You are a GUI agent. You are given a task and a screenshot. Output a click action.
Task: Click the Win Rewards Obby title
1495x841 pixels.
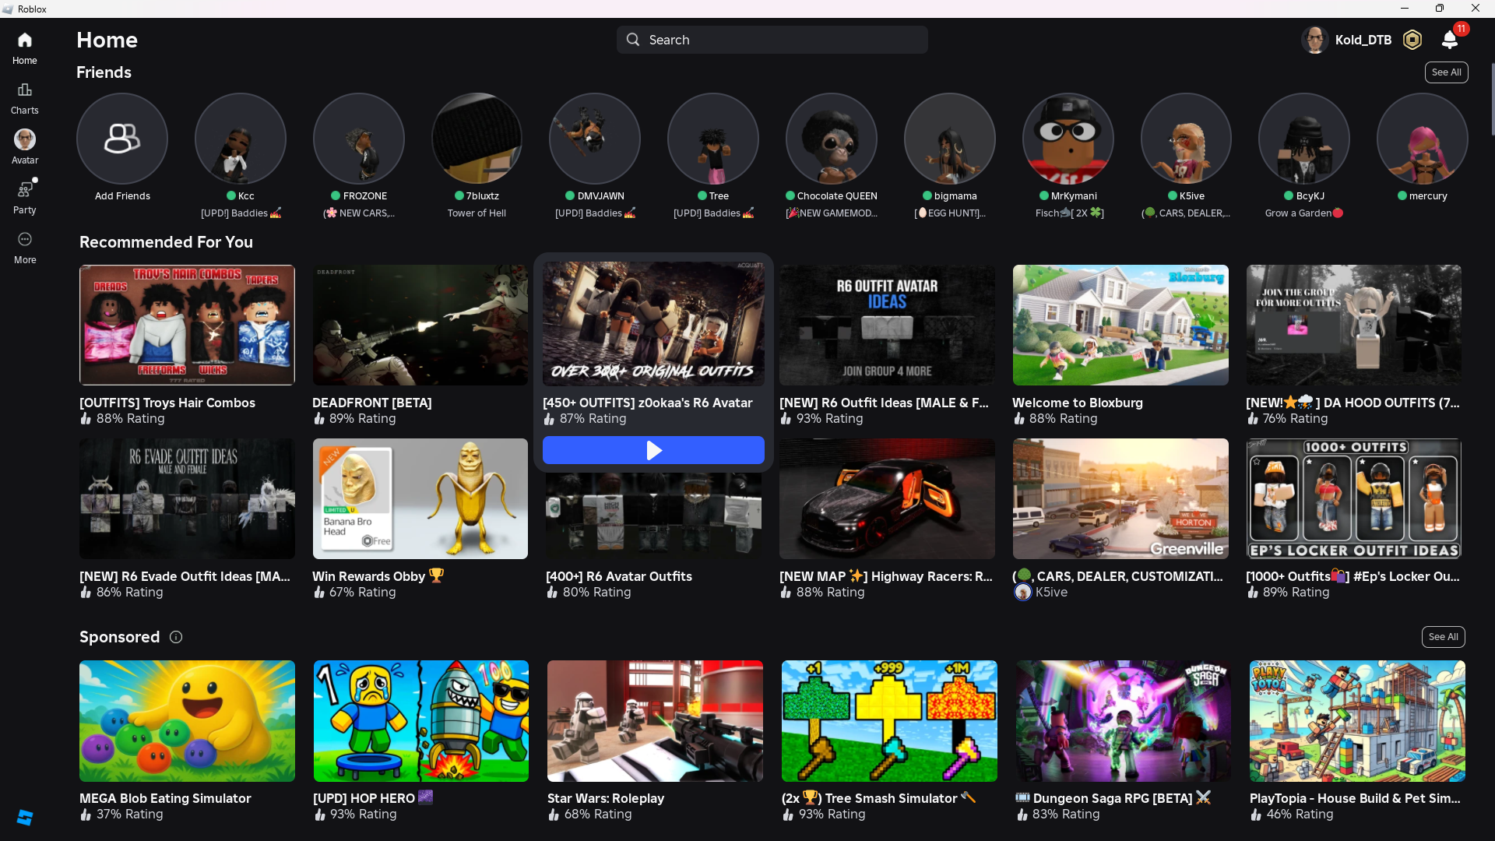pos(378,576)
